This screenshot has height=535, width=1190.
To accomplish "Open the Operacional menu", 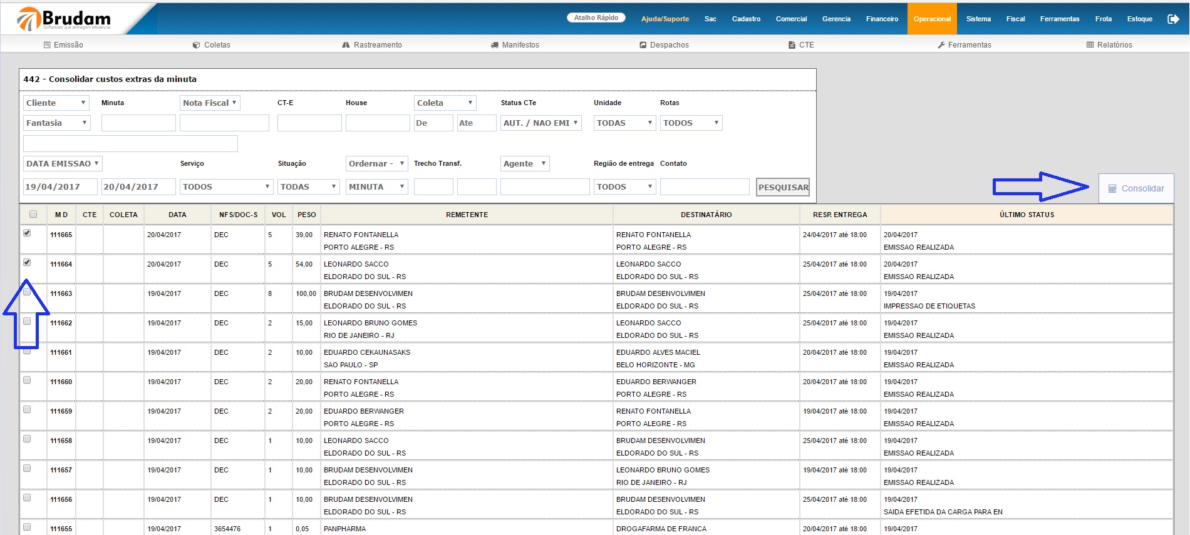I will click(x=931, y=19).
